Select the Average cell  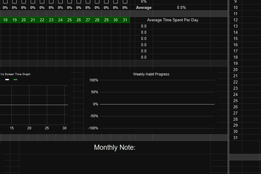pyautogui.click(x=144, y=7)
